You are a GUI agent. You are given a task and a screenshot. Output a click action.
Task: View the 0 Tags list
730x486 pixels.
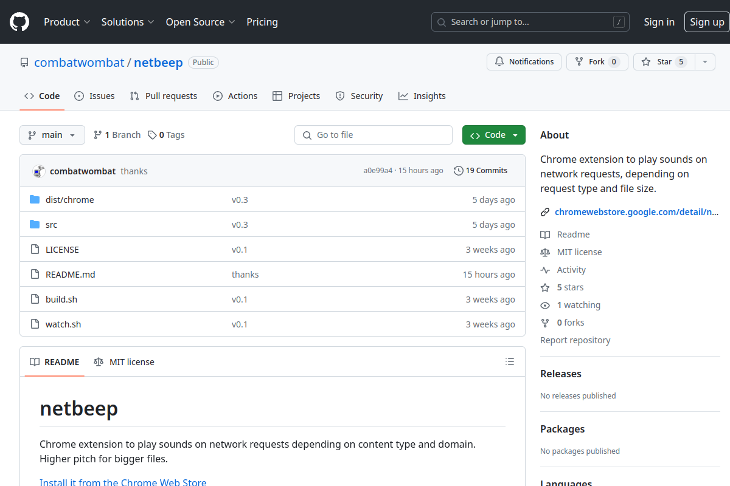166,135
